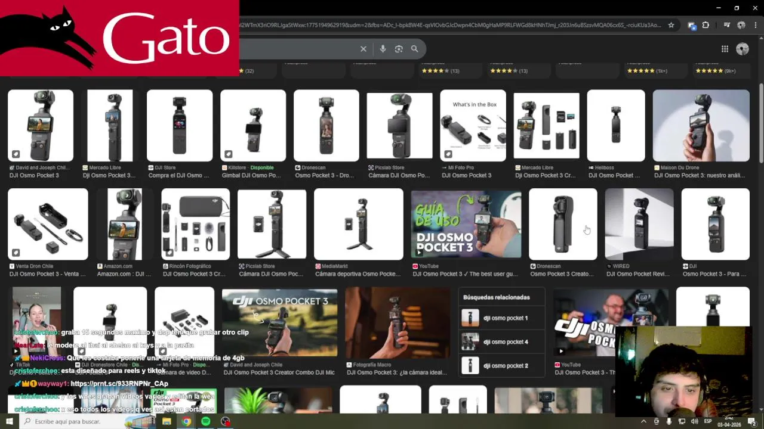Viewport: 764px width, 429px height.
Task: Open the Google account avatar
Action: pyautogui.click(x=743, y=49)
